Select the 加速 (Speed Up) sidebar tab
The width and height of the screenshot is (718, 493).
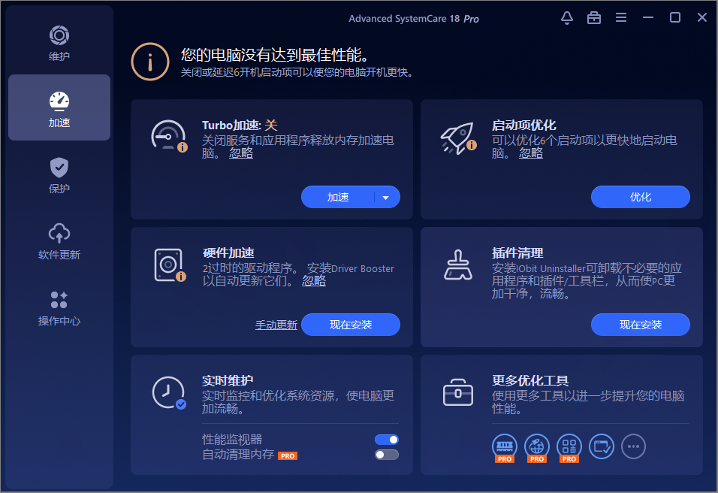(x=59, y=107)
